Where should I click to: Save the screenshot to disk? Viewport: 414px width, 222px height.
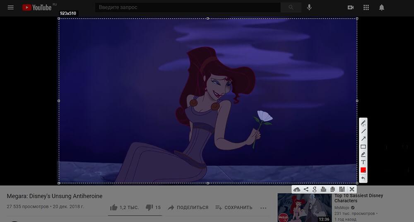click(x=342, y=189)
